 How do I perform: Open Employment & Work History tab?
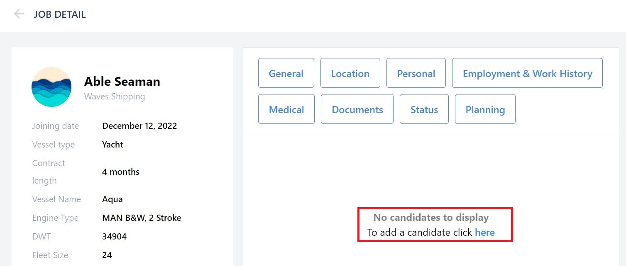(x=527, y=73)
